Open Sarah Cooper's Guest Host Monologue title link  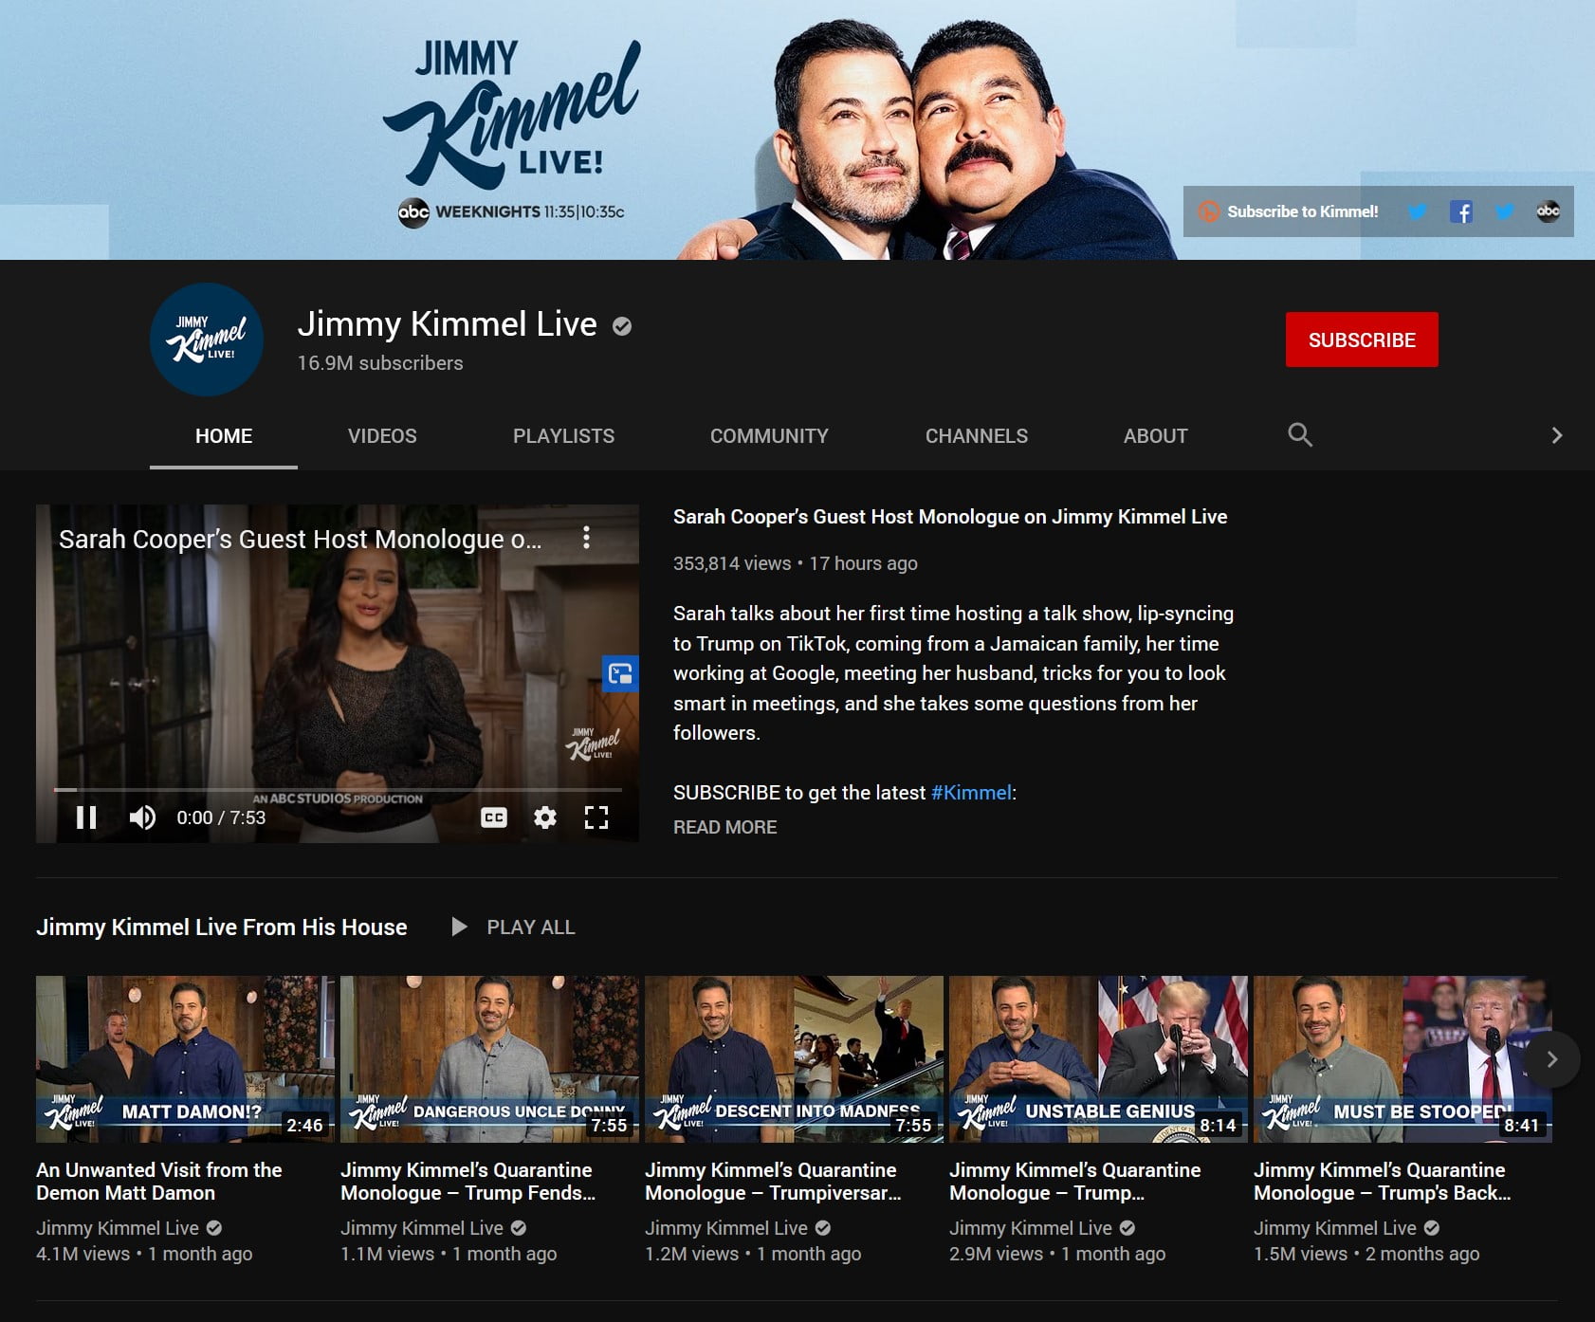pos(950,517)
